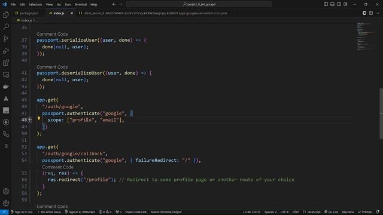The image size is (383, 215).
Task: Click Comment Code above line 55
Action: pos(57,167)
